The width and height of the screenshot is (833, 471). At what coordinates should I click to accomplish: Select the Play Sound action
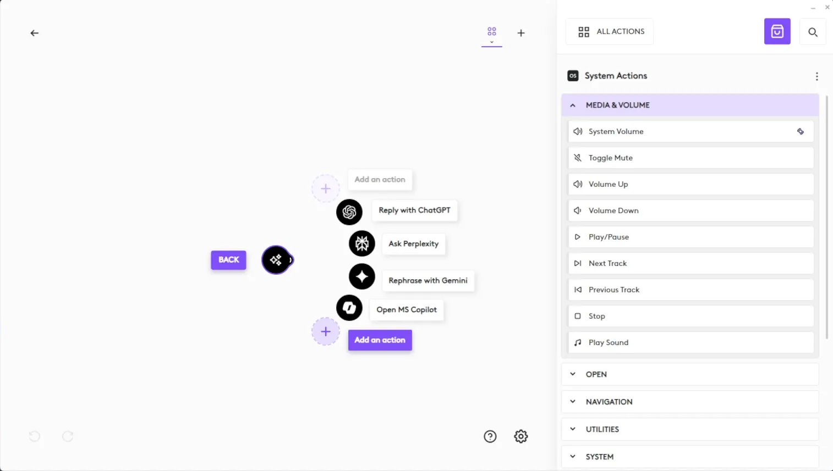pyautogui.click(x=690, y=342)
